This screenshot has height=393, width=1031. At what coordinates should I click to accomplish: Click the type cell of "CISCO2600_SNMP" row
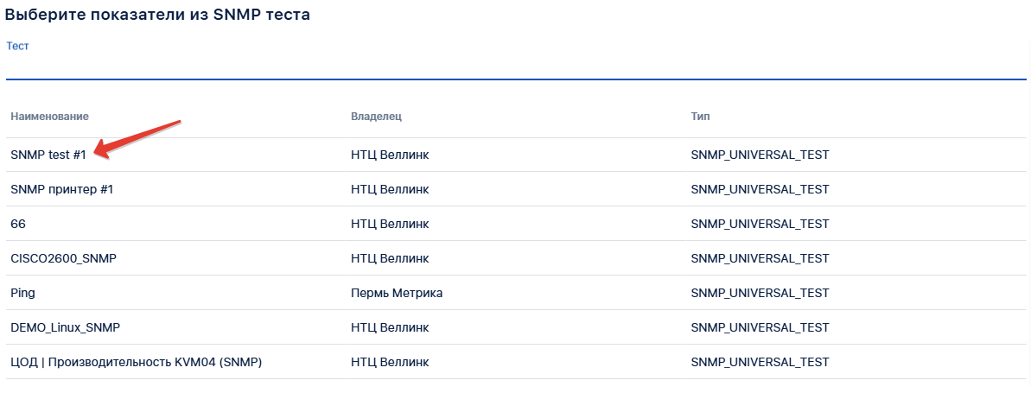click(x=760, y=258)
